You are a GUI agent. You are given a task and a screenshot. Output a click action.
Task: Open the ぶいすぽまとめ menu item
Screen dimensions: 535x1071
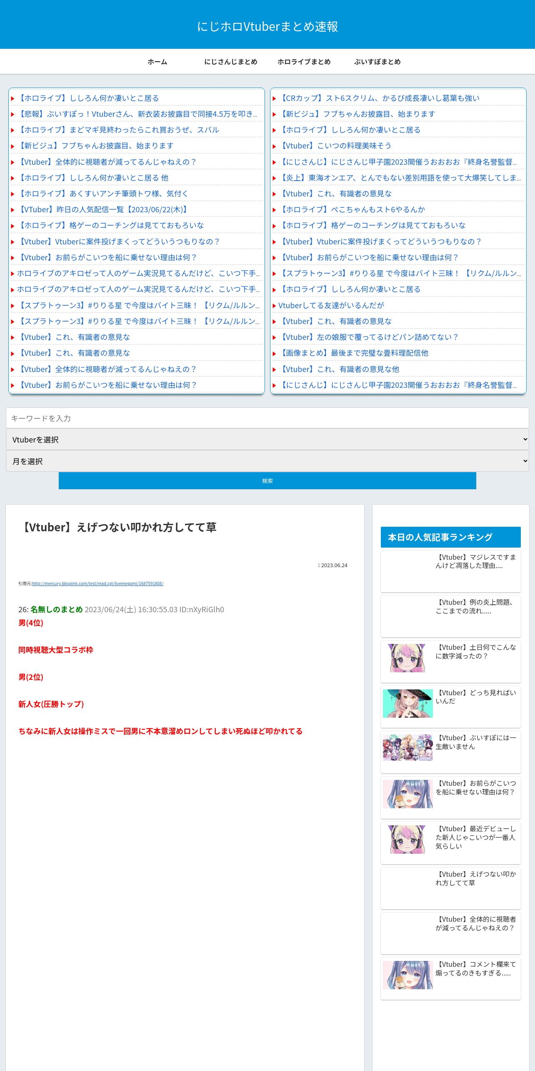[x=377, y=62]
